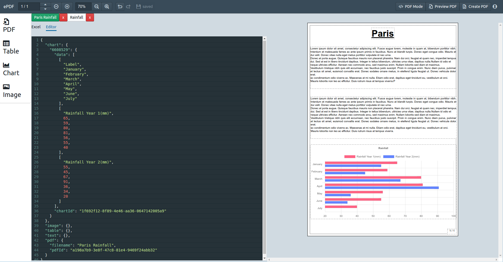This screenshot has width=503, height=262.
Task: Click the Preview PDF button
Action: point(443,7)
